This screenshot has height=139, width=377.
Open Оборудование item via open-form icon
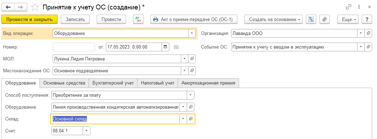click(x=191, y=107)
